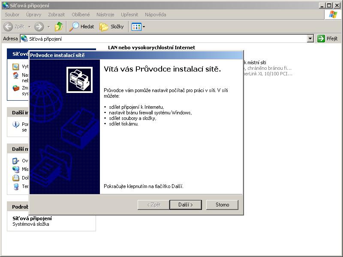The width and height of the screenshot is (343, 257).
Task: Click the network wizard printer icon
Action: click(79, 79)
